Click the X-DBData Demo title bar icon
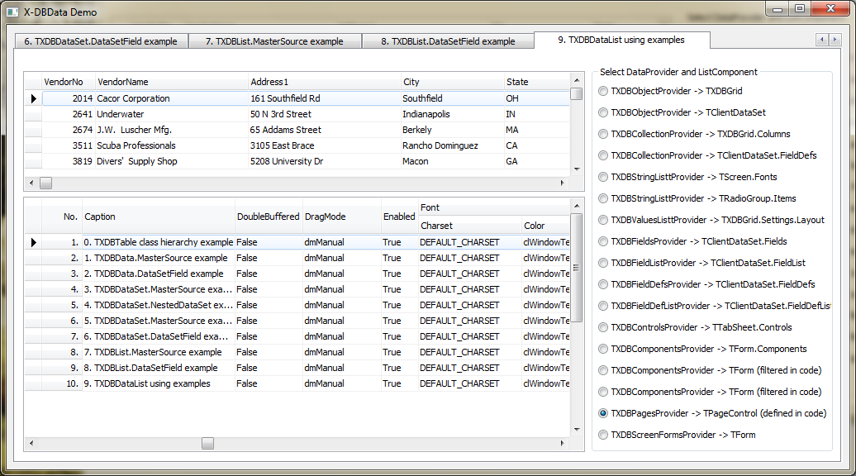This screenshot has height=476, width=856. [x=12, y=12]
